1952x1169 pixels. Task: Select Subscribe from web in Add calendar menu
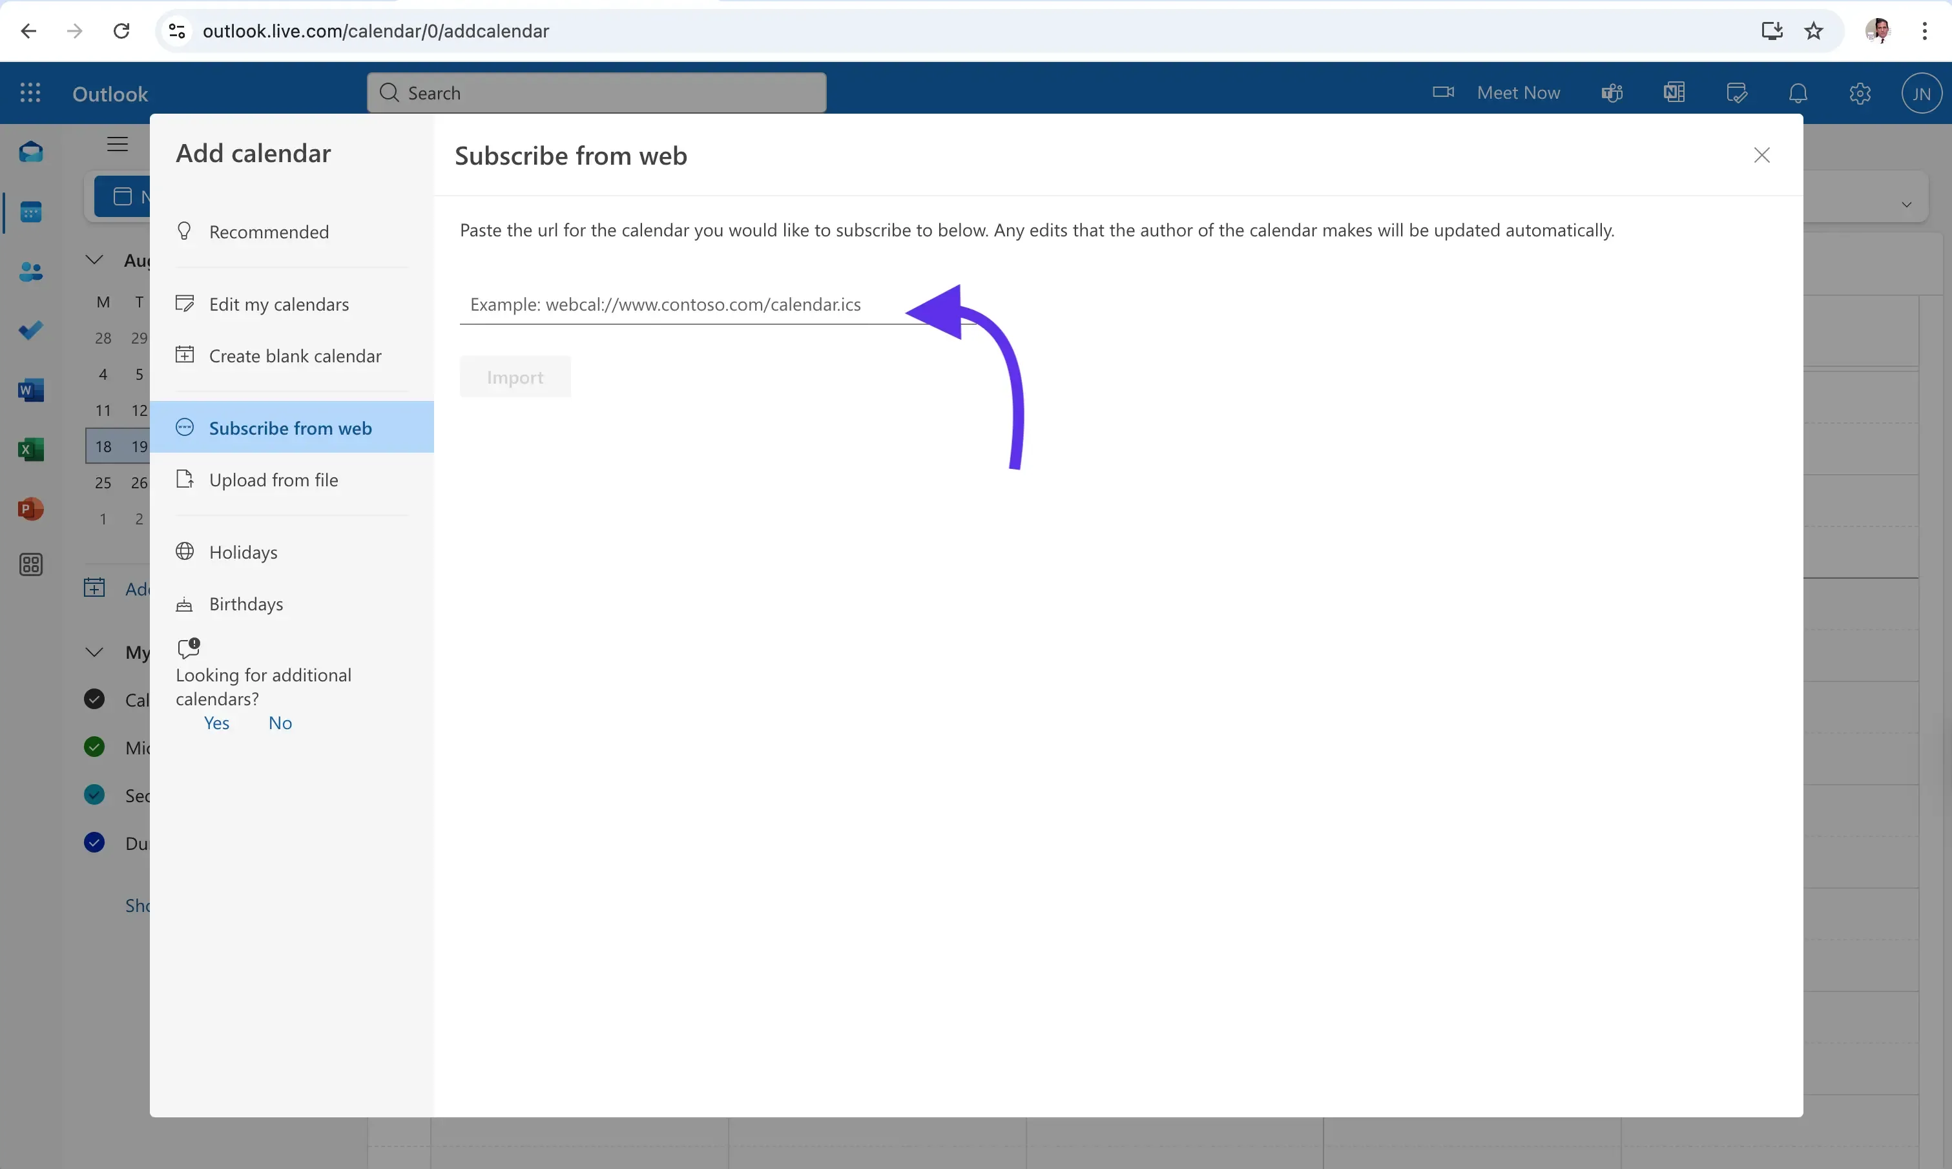point(291,427)
